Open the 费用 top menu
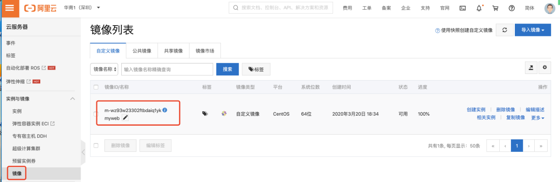Viewport: 560px width, 182px height. (348, 8)
